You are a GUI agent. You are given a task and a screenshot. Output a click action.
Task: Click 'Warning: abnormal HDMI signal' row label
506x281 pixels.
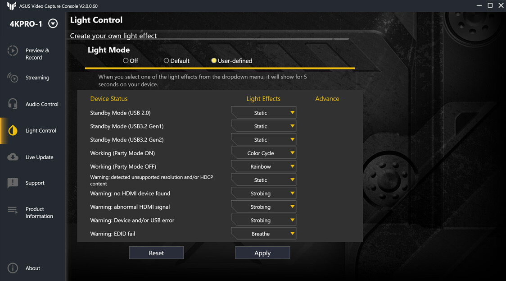pyautogui.click(x=130, y=207)
